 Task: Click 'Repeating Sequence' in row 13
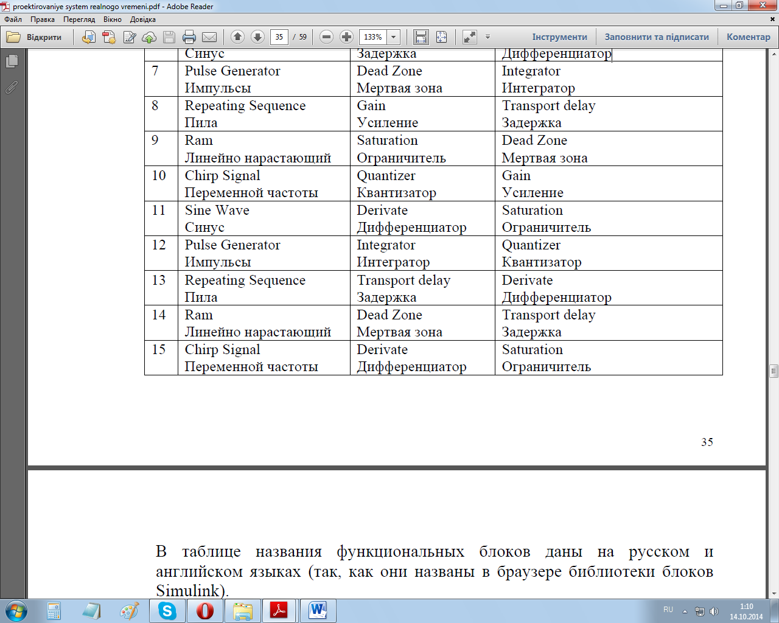(245, 280)
